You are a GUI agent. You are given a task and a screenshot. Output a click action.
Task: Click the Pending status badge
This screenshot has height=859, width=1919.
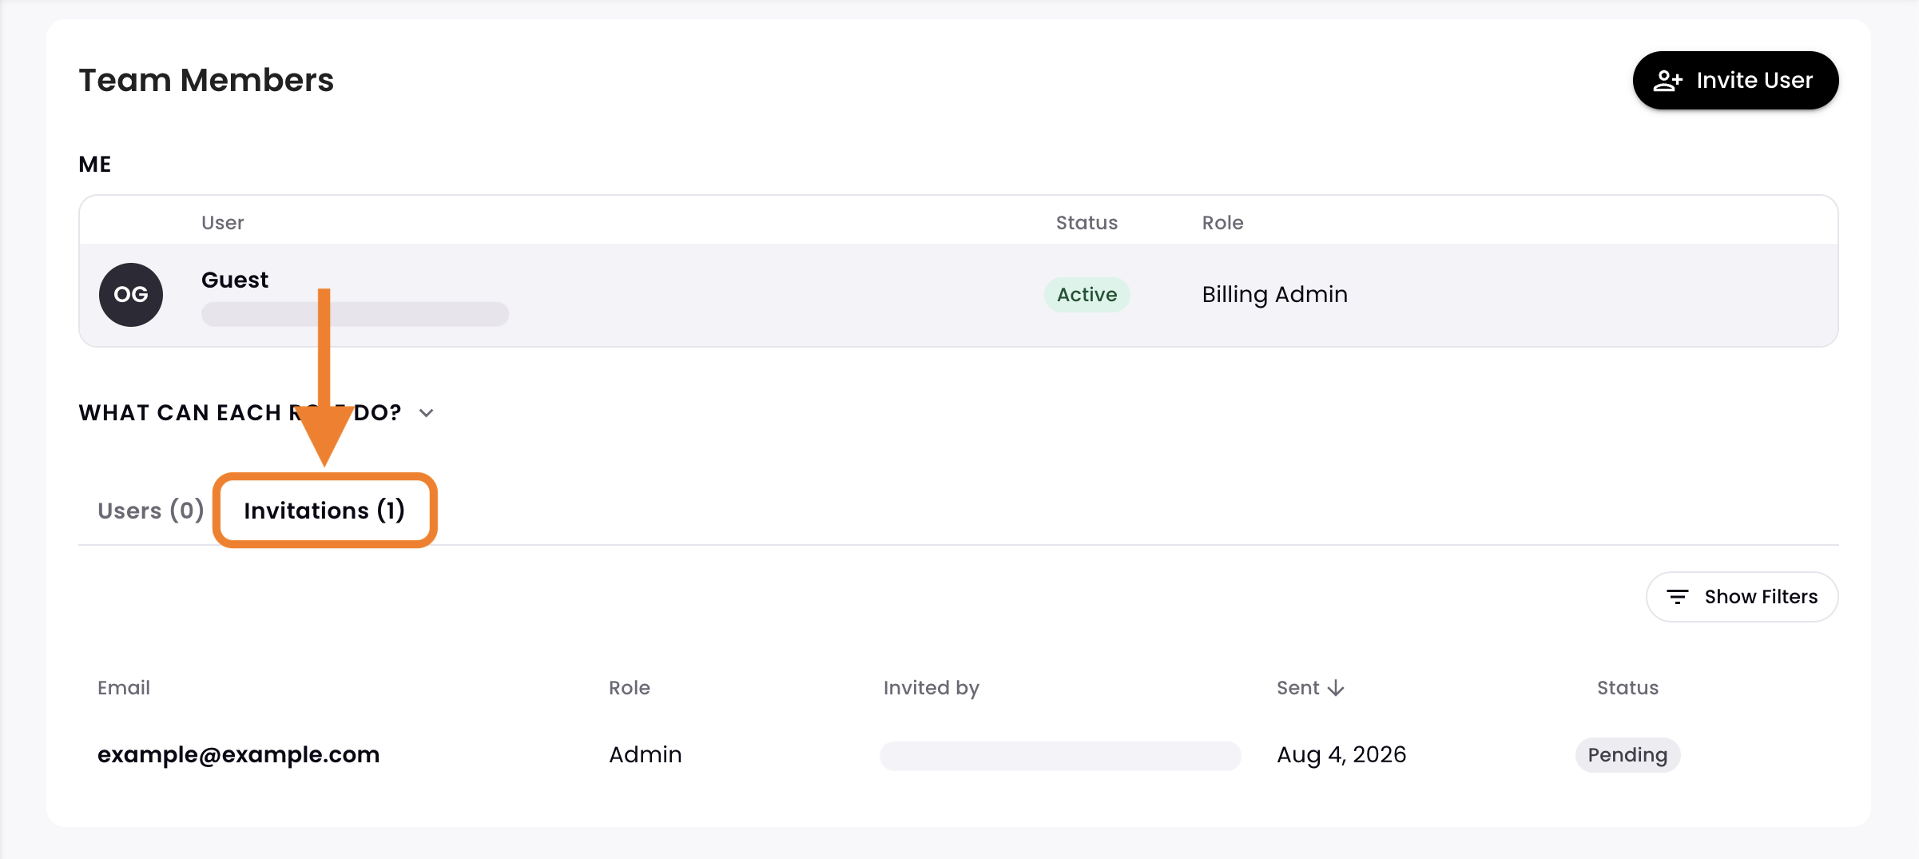click(1627, 755)
